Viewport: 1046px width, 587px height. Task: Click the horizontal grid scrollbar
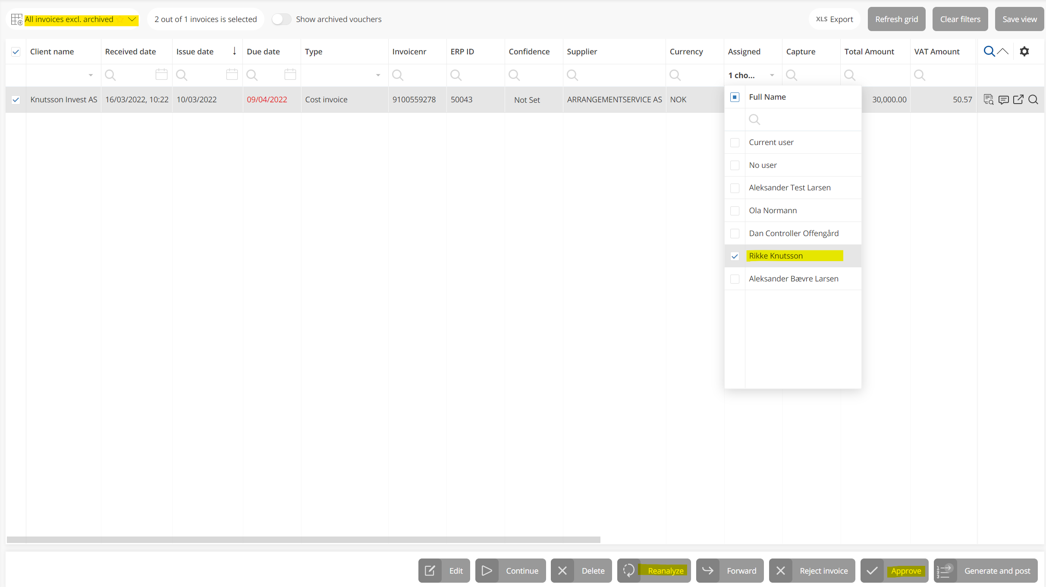(x=303, y=540)
